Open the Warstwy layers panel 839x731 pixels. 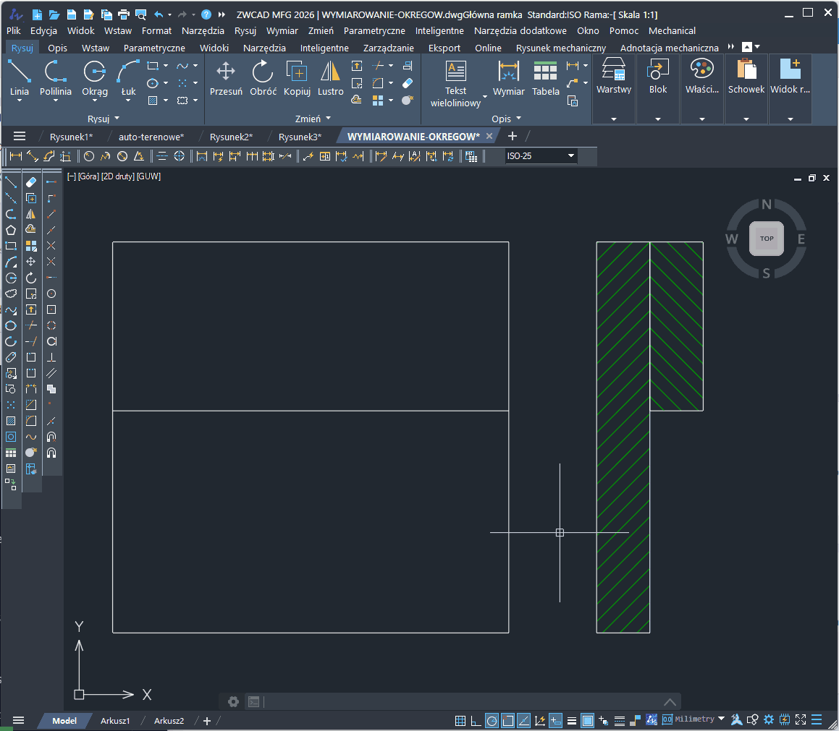614,77
